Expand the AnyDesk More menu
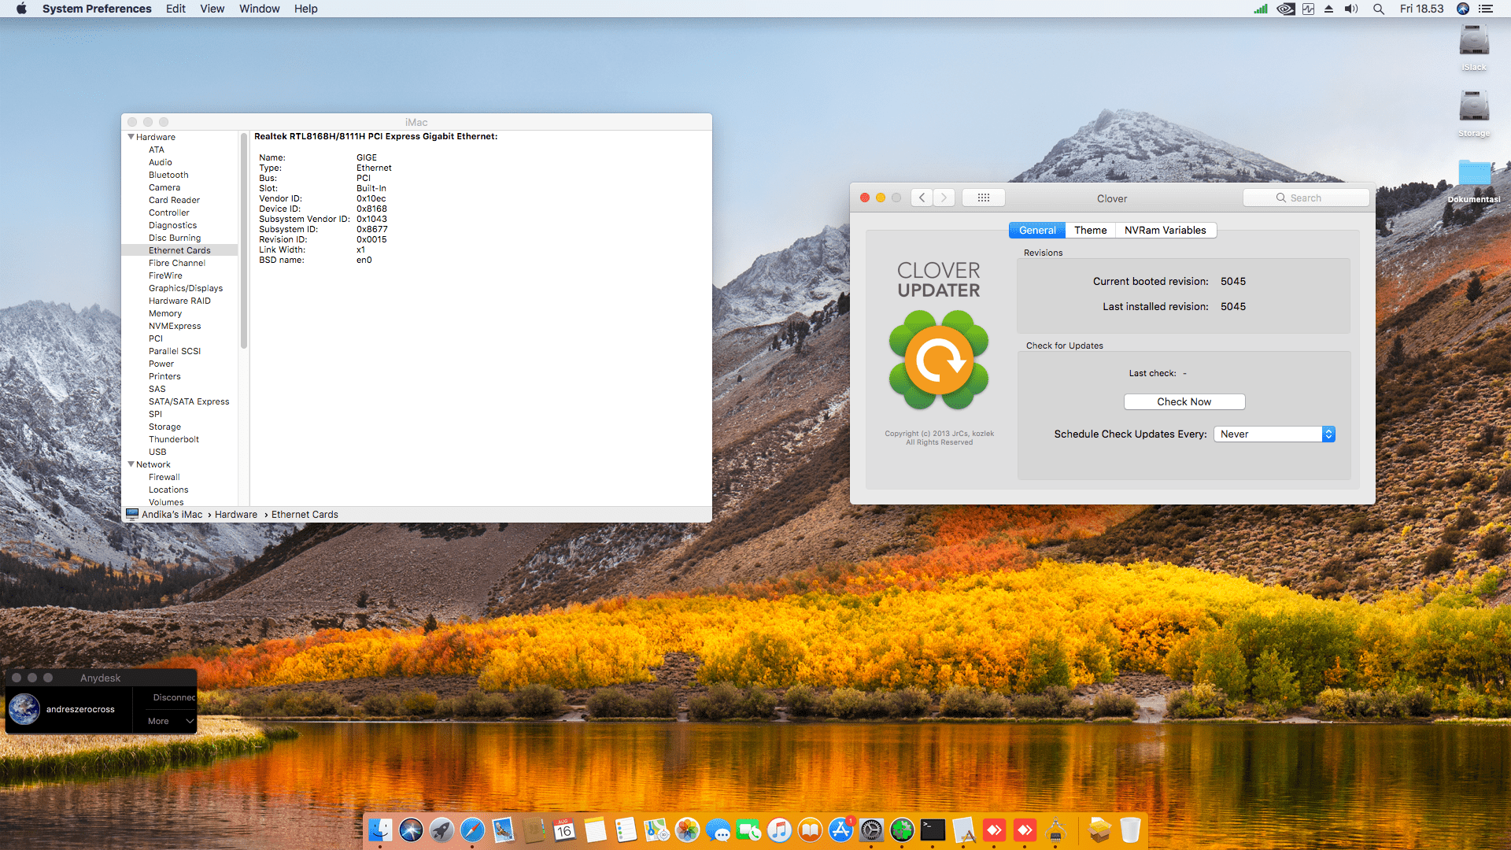 coord(171,721)
